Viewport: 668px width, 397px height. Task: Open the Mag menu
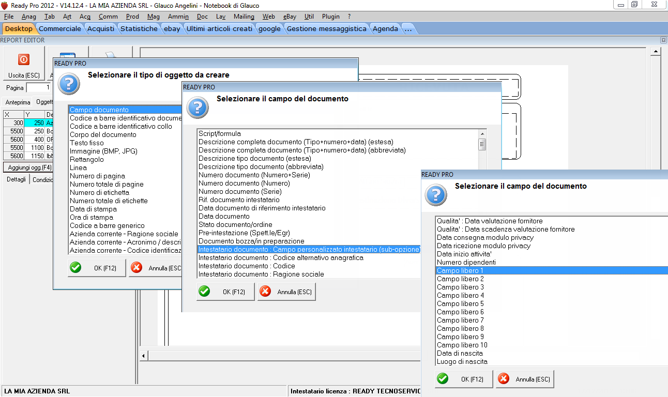coord(154,17)
